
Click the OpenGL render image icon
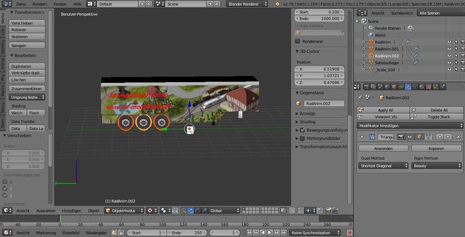328,210
